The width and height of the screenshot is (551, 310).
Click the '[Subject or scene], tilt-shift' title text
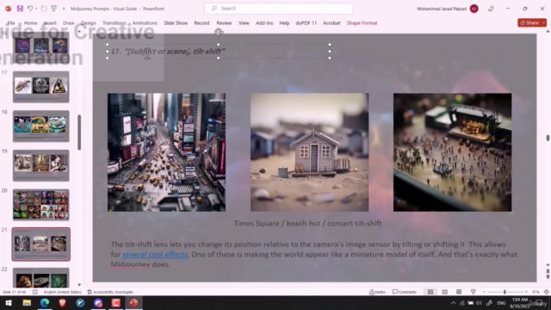click(175, 52)
